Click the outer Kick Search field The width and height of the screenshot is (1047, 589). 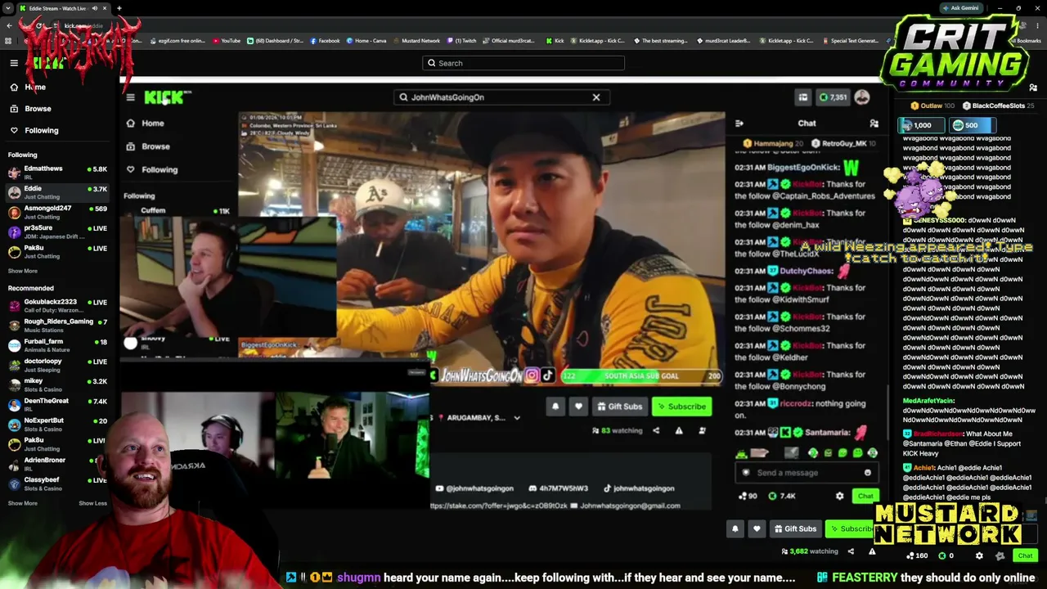click(x=523, y=63)
